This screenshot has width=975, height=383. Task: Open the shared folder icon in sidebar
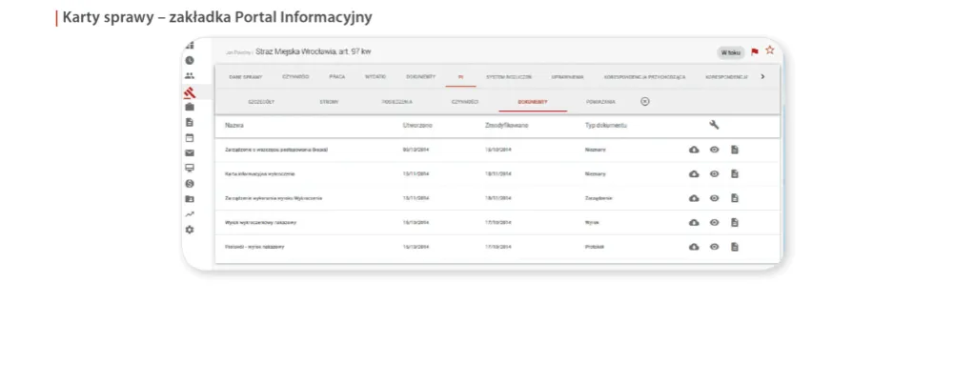190,199
